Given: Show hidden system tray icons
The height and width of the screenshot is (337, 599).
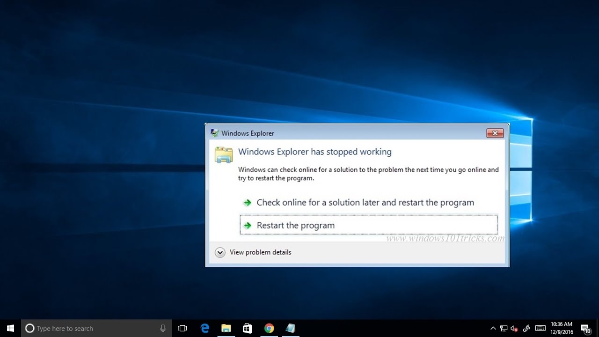Looking at the screenshot, I should click(x=493, y=328).
